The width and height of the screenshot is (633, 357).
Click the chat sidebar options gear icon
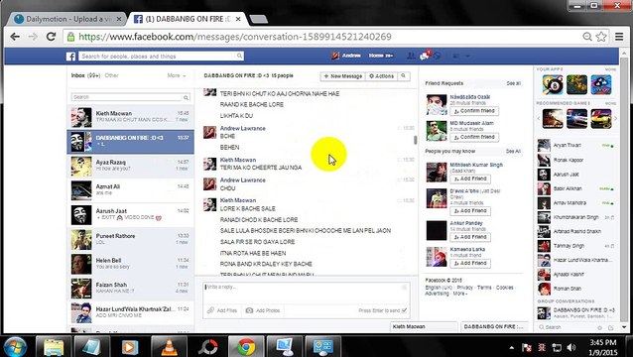[600, 327]
